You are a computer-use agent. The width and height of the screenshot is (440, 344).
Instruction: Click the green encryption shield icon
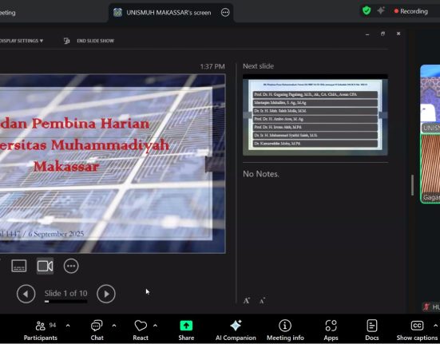tap(367, 10)
